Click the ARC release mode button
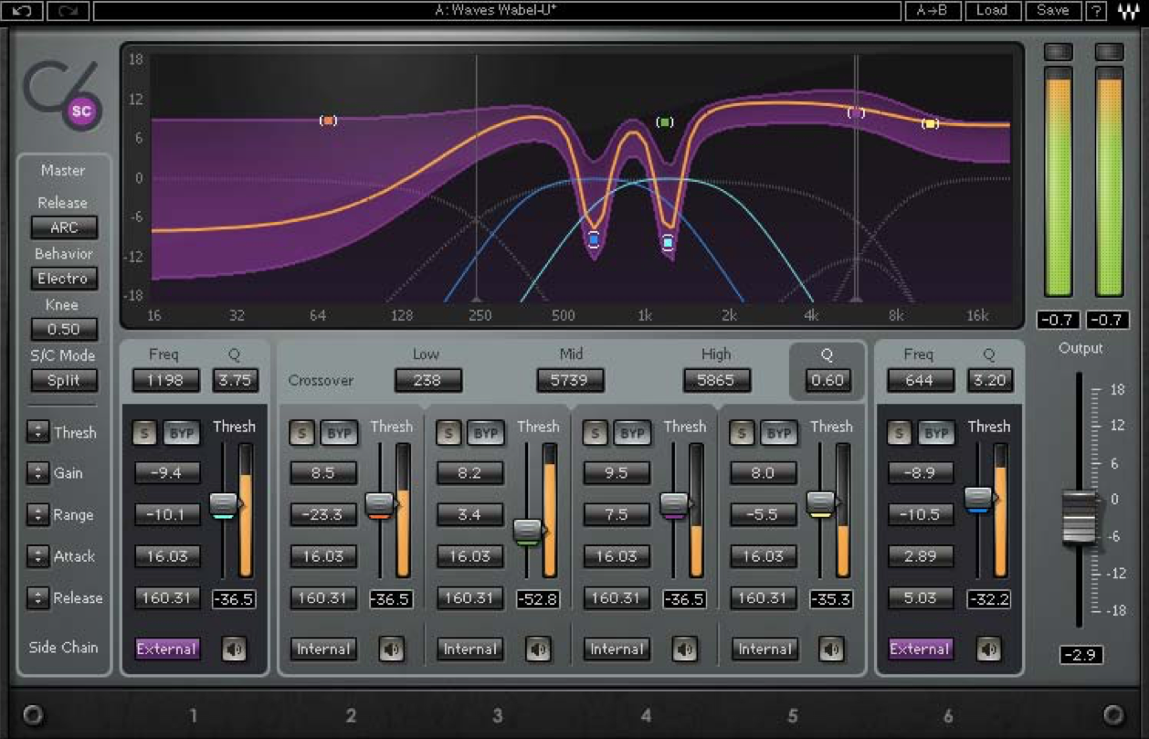This screenshot has width=1149, height=739. pyautogui.click(x=63, y=227)
